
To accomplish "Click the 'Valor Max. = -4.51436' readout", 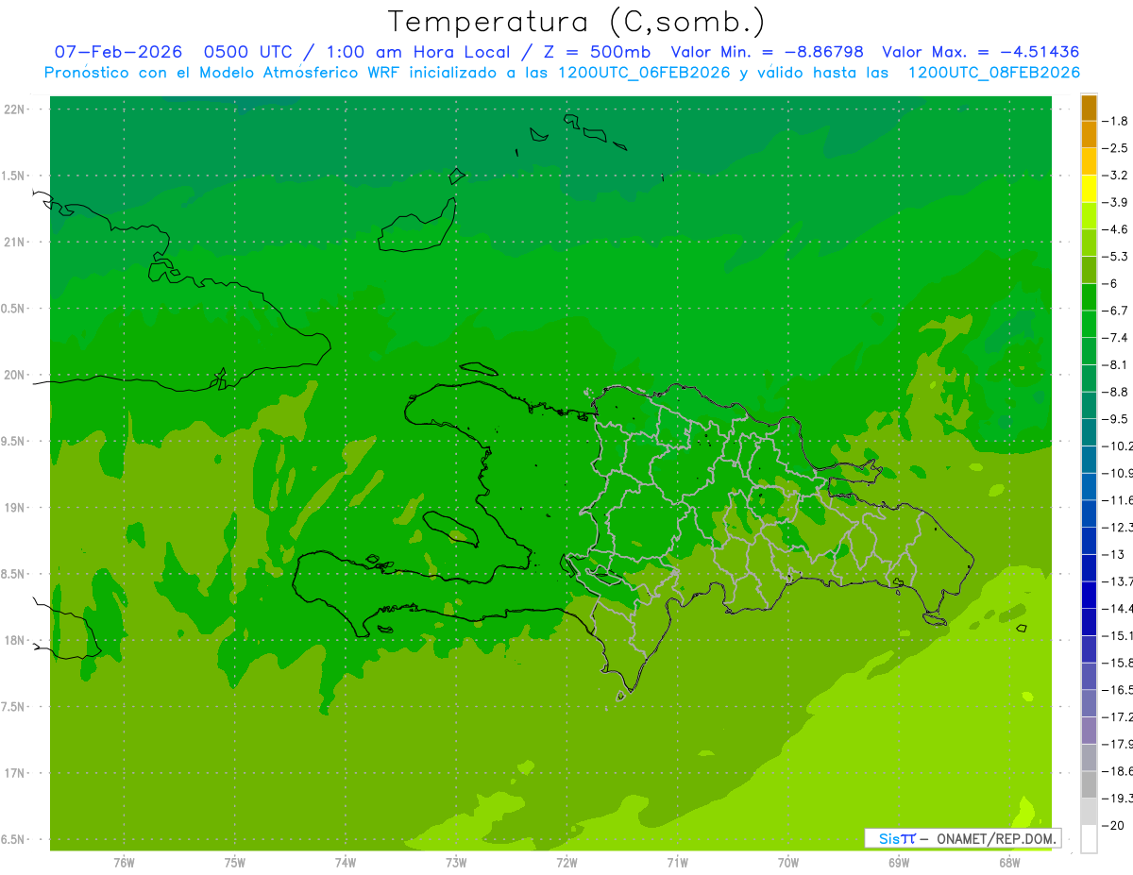I will coord(980,53).
